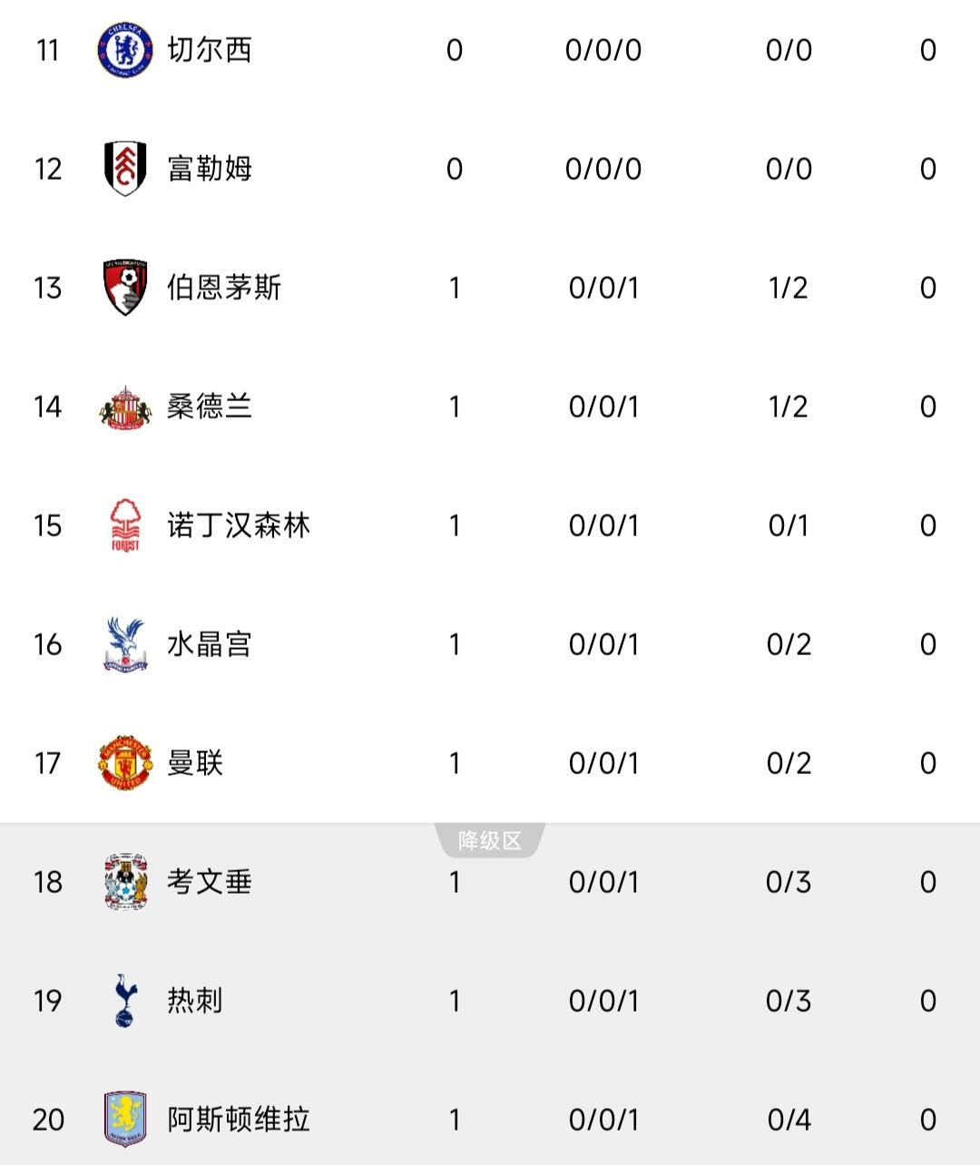Tap the Fulham club badge
The height and width of the screenshot is (1165, 980).
[x=124, y=169]
